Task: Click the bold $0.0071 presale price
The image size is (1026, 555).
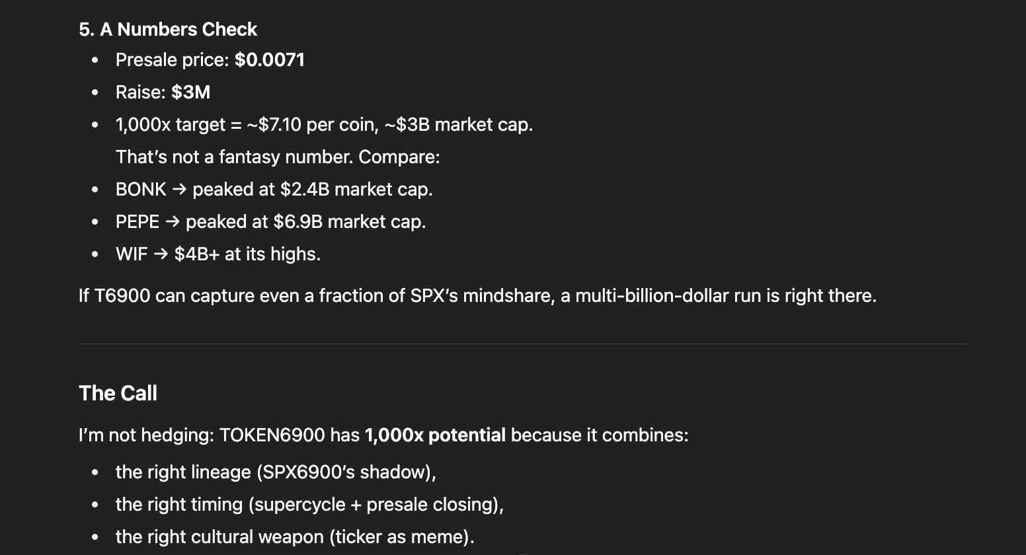Action: point(270,60)
